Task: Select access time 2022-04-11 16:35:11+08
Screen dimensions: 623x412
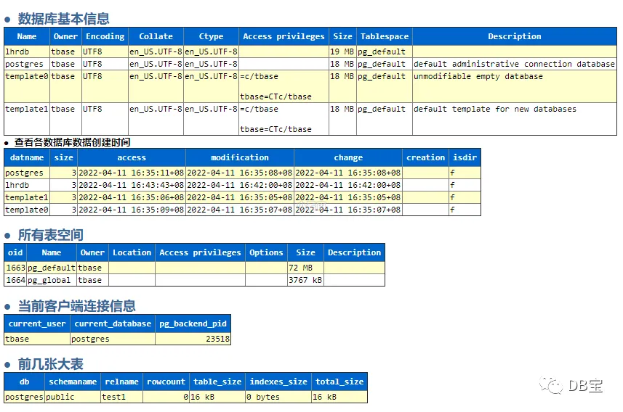Action: pos(132,173)
